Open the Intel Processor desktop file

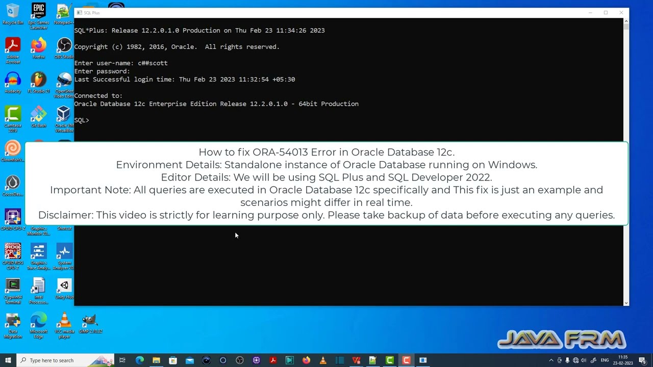[x=38, y=291]
